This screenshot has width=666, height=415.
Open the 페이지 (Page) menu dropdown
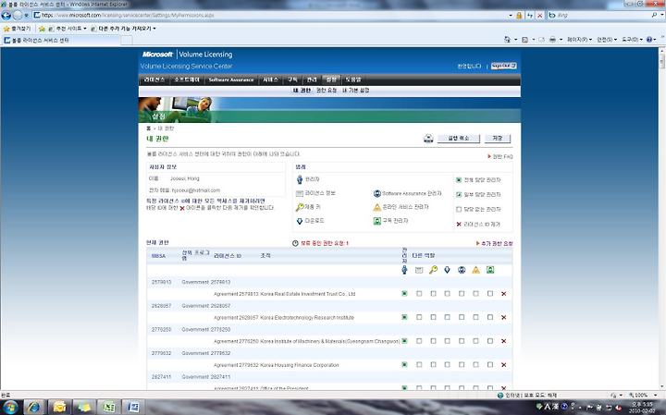click(579, 40)
